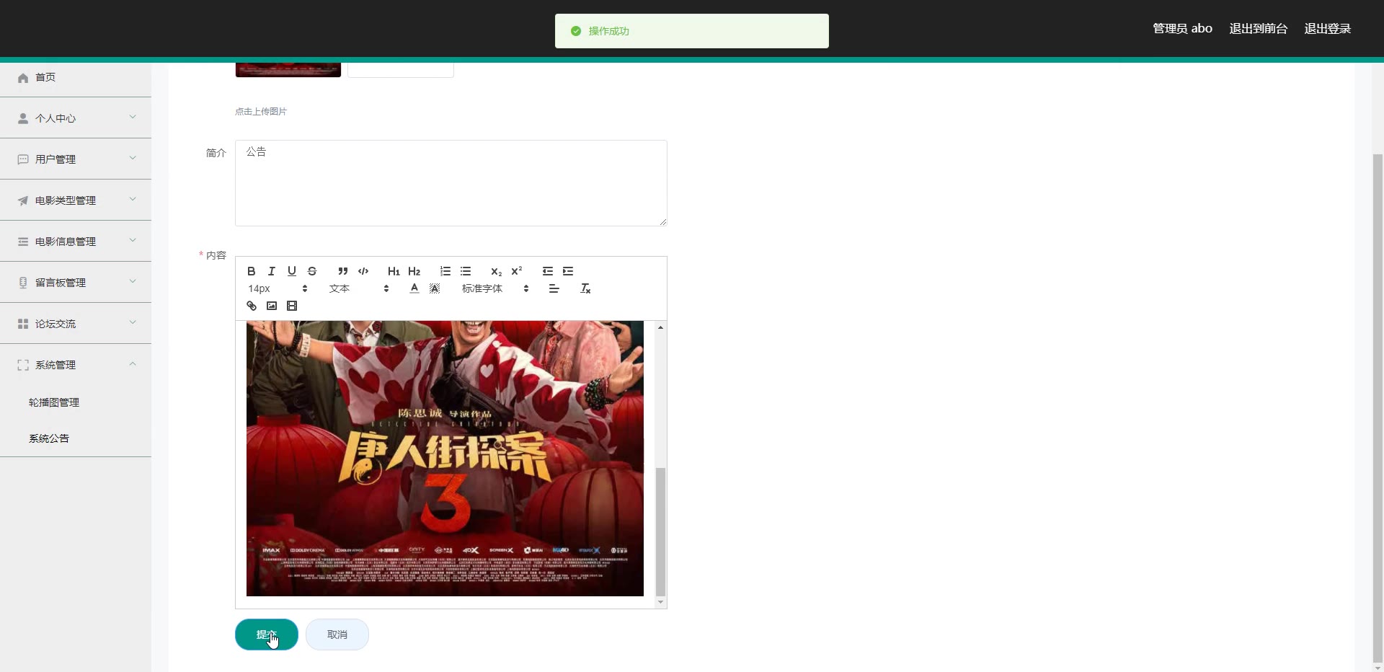The width and height of the screenshot is (1384, 672).
Task: Click 退出登录 to log out
Action: tap(1327, 29)
